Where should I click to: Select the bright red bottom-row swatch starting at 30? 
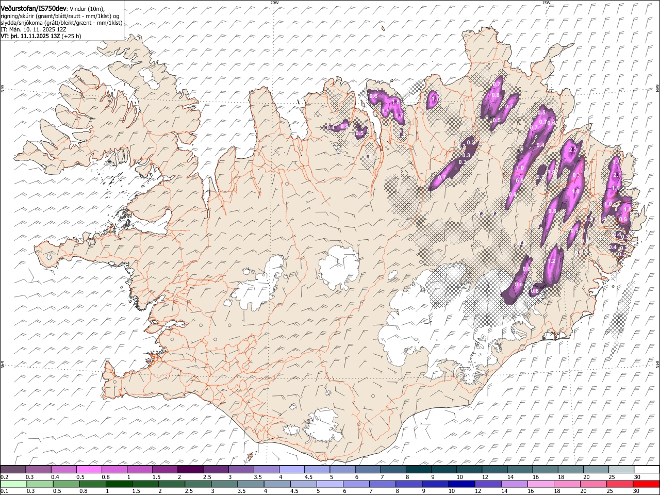pos(646,484)
